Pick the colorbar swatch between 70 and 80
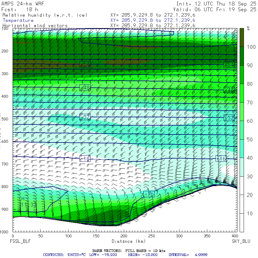Image resolution: width=258 pixels, height=258 pixels. click(242, 93)
